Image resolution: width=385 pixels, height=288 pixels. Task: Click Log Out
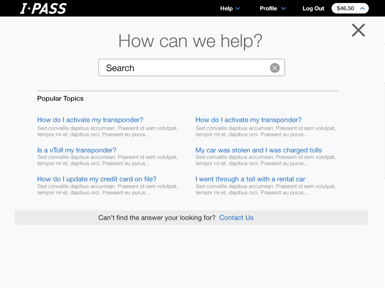click(x=313, y=8)
